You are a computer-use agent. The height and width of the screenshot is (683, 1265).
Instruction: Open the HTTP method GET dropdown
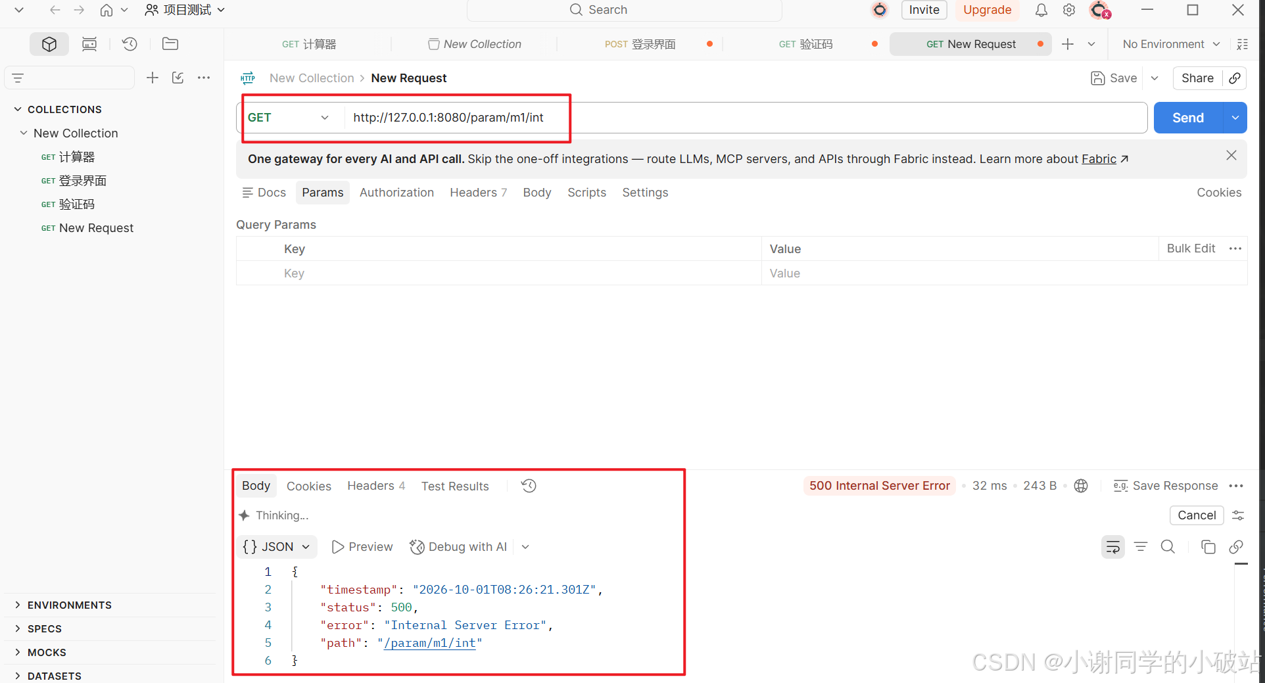click(x=289, y=118)
